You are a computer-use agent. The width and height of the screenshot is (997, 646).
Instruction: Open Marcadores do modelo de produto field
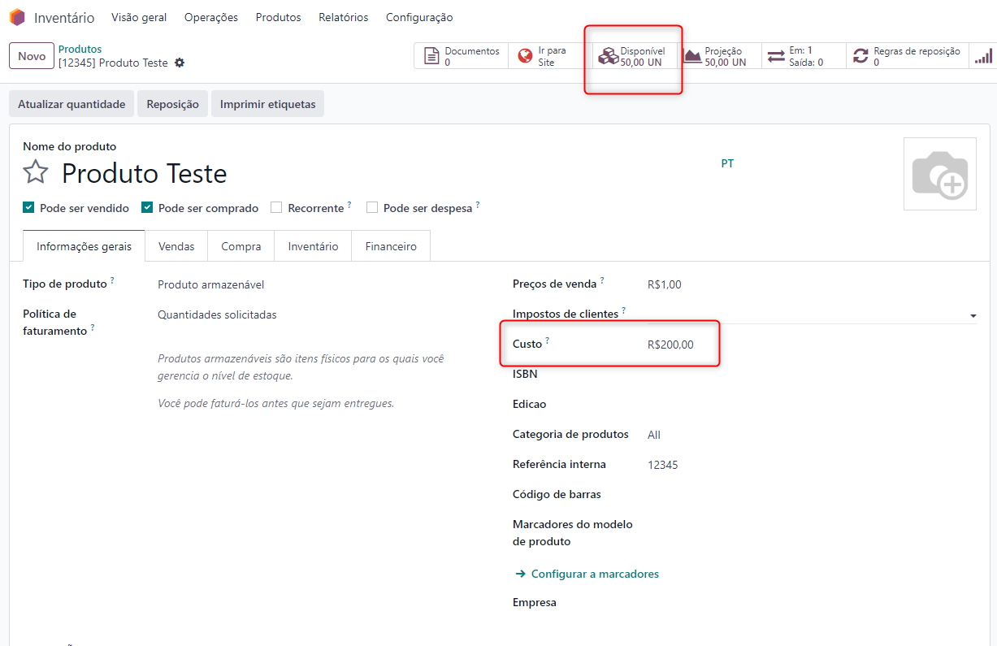[812, 525]
